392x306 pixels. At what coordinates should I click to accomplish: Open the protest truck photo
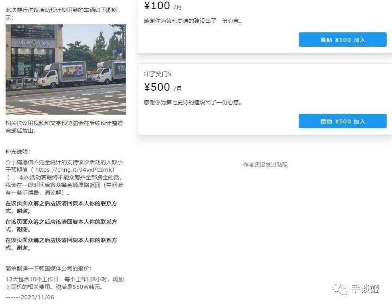pyautogui.click(x=66, y=69)
